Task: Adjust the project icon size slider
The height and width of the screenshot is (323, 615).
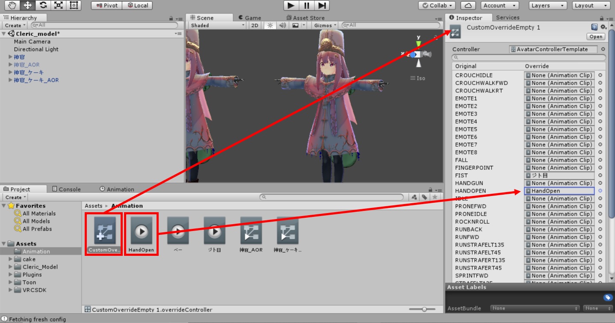Action: 424,309
